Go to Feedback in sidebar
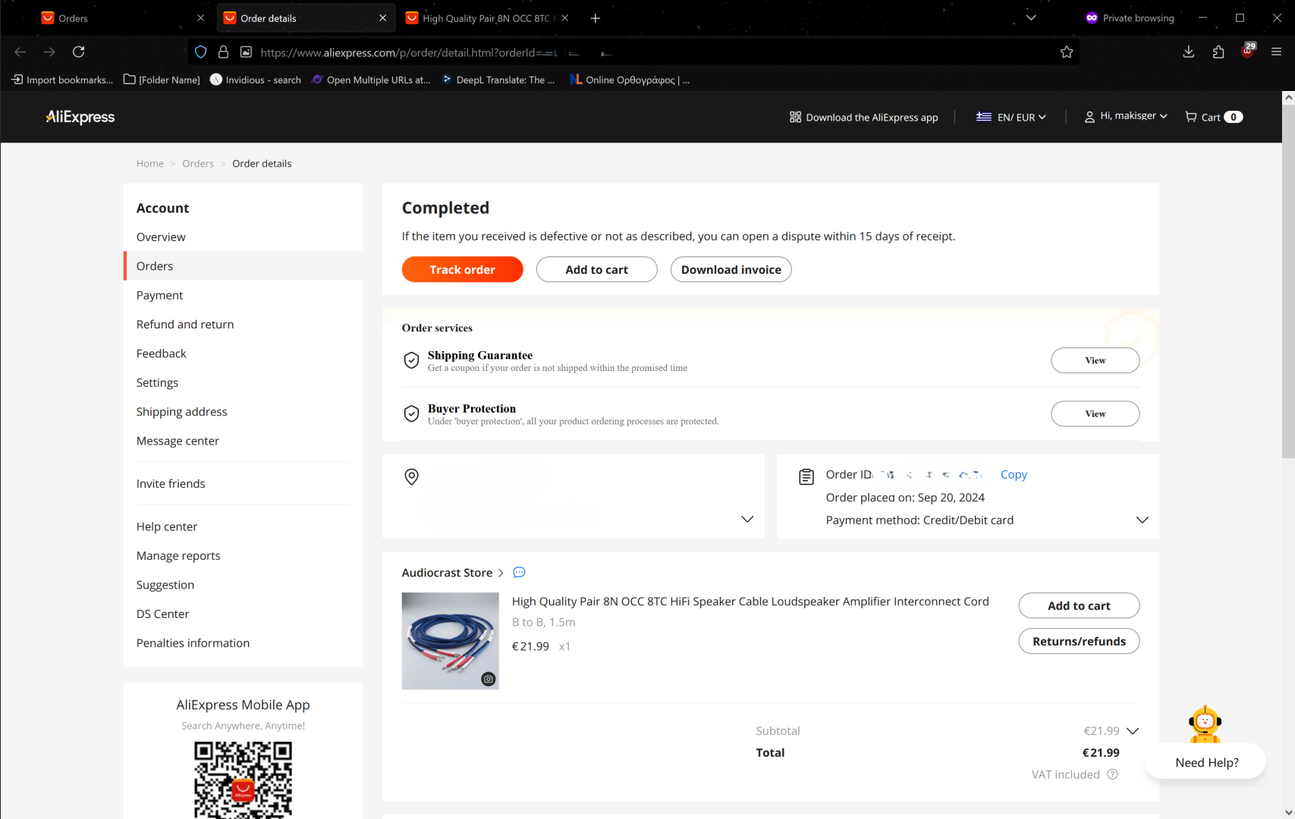 pyautogui.click(x=161, y=353)
